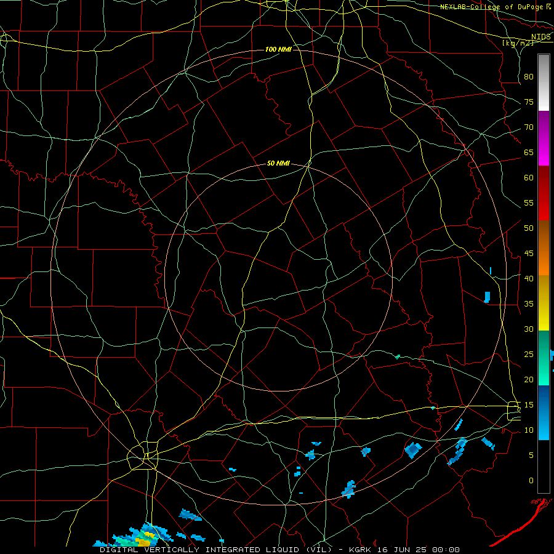The height and width of the screenshot is (554, 554).
Task: Select the color scale value 80
Action: click(529, 77)
